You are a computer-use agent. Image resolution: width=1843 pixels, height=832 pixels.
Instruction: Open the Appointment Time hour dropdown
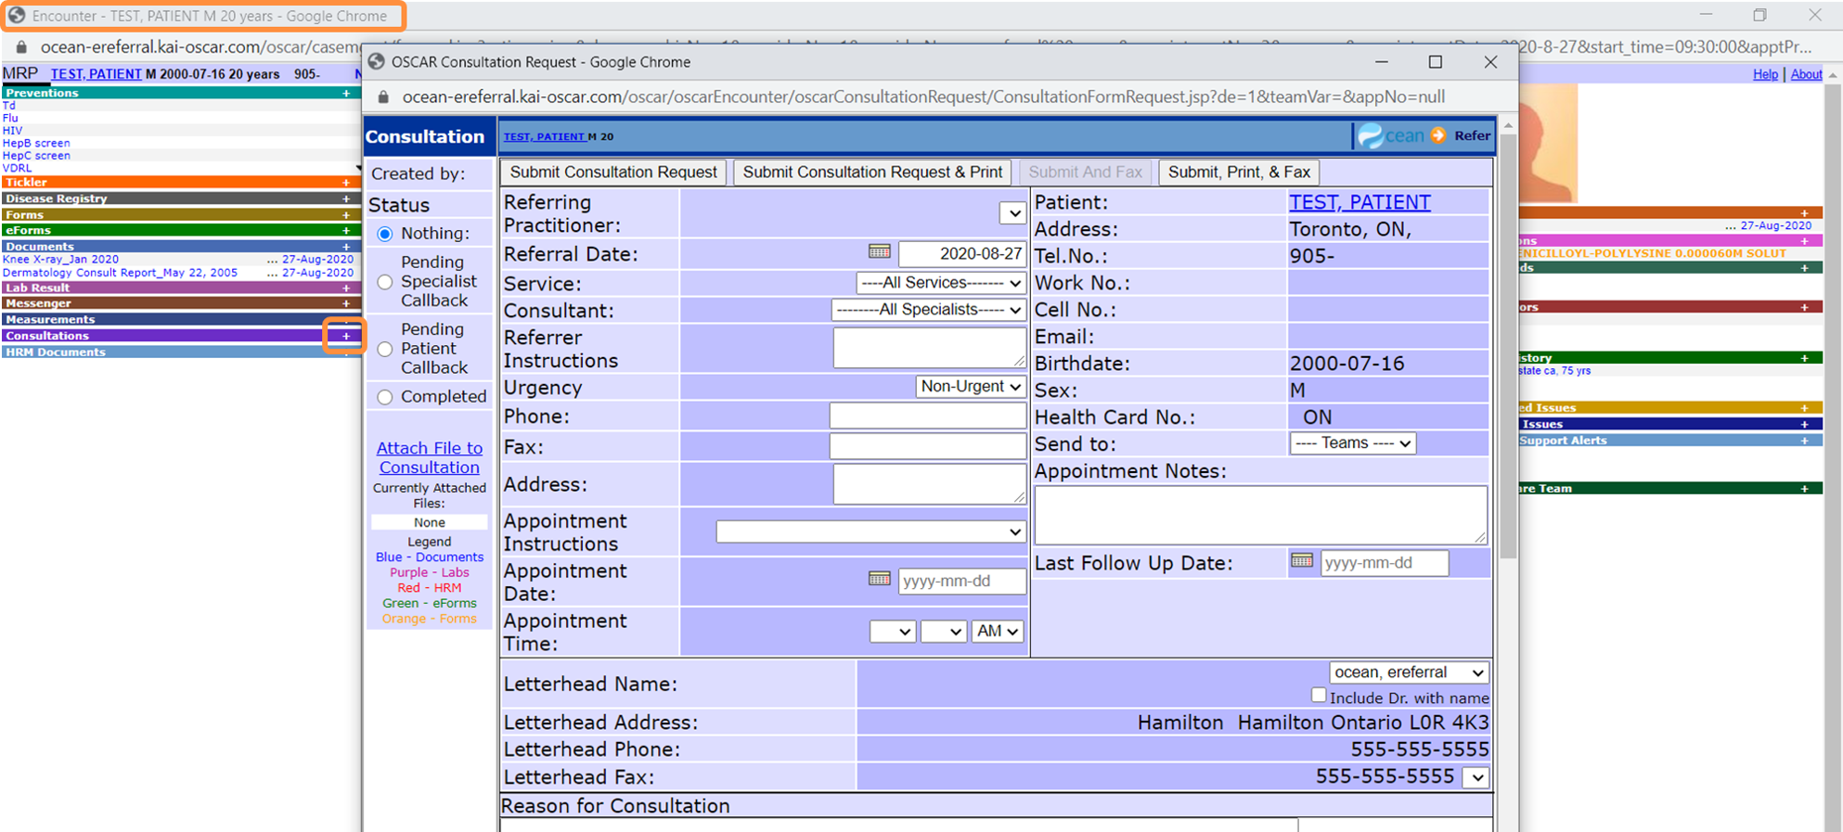pos(892,632)
